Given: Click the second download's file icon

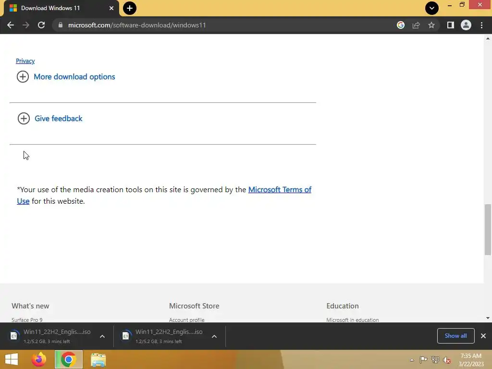Looking at the screenshot, I should [126, 336].
